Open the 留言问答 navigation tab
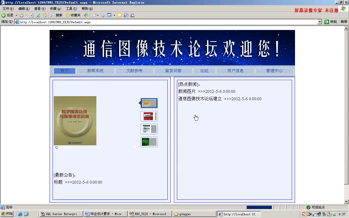 pyautogui.click(x=173, y=71)
